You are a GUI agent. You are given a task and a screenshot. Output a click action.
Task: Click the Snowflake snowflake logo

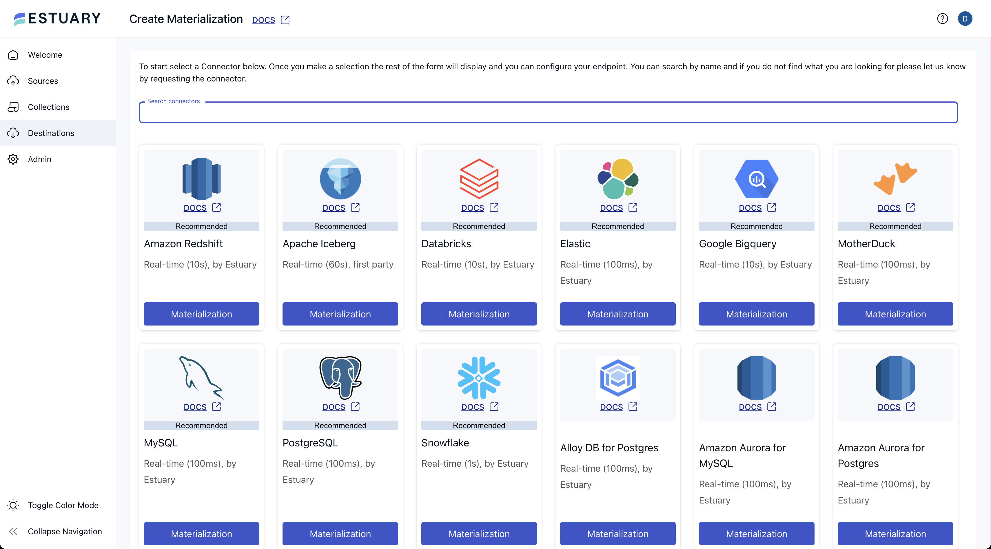pyautogui.click(x=479, y=377)
